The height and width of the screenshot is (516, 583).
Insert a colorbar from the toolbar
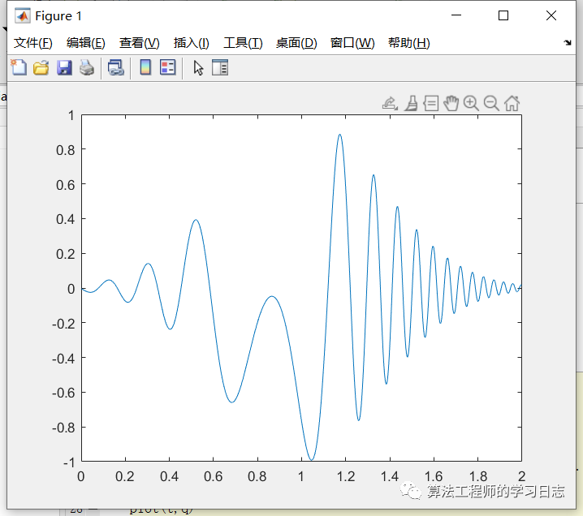click(x=145, y=67)
